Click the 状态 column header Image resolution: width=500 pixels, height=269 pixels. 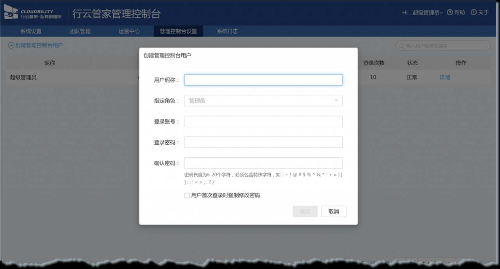coord(412,63)
